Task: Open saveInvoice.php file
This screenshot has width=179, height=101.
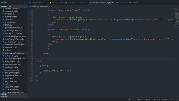Action: 11,47
